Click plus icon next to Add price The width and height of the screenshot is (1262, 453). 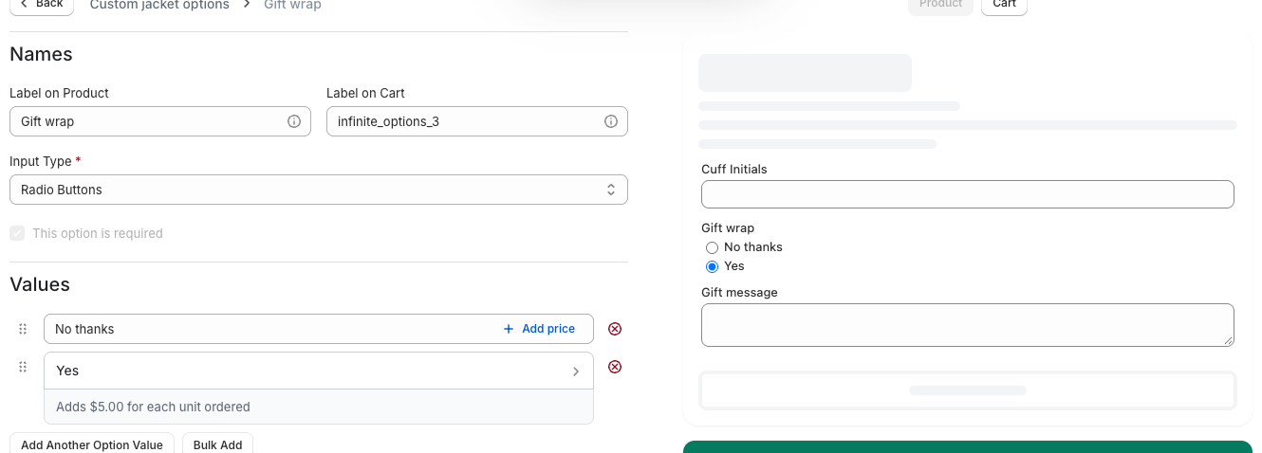509,329
